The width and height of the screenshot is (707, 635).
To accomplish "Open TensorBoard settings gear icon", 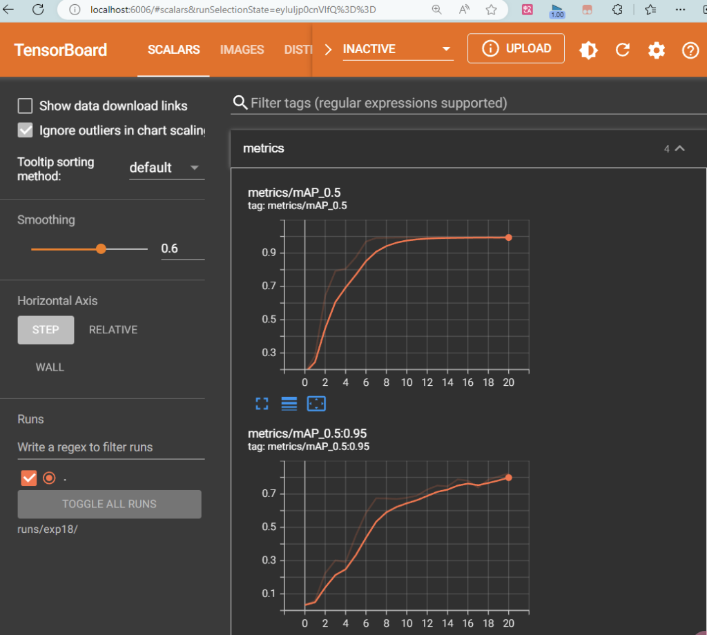I will tap(656, 50).
